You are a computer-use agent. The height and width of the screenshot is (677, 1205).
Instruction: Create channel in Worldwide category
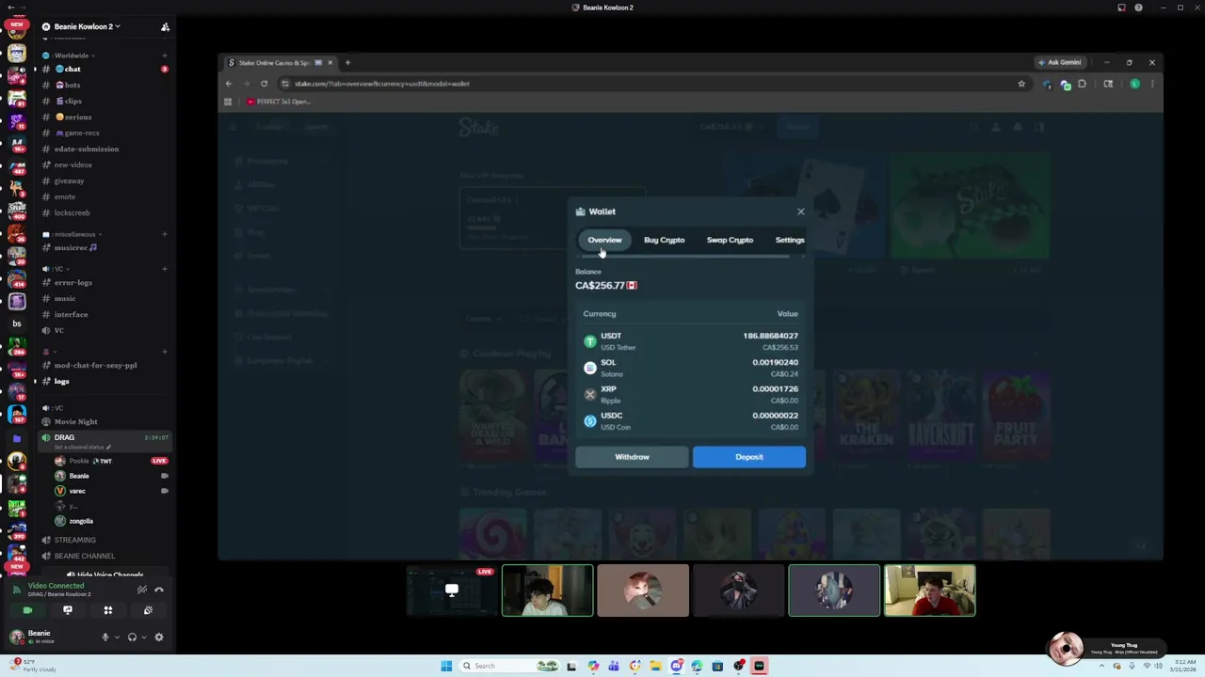pos(165,55)
